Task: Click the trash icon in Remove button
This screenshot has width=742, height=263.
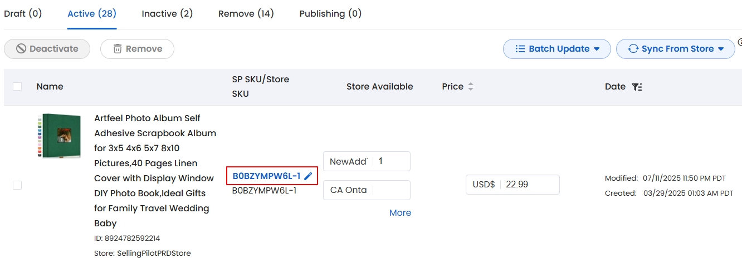Action: (x=118, y=49)
